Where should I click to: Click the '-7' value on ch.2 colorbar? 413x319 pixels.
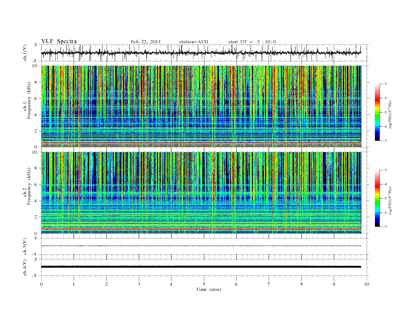(x=384, y=227)
